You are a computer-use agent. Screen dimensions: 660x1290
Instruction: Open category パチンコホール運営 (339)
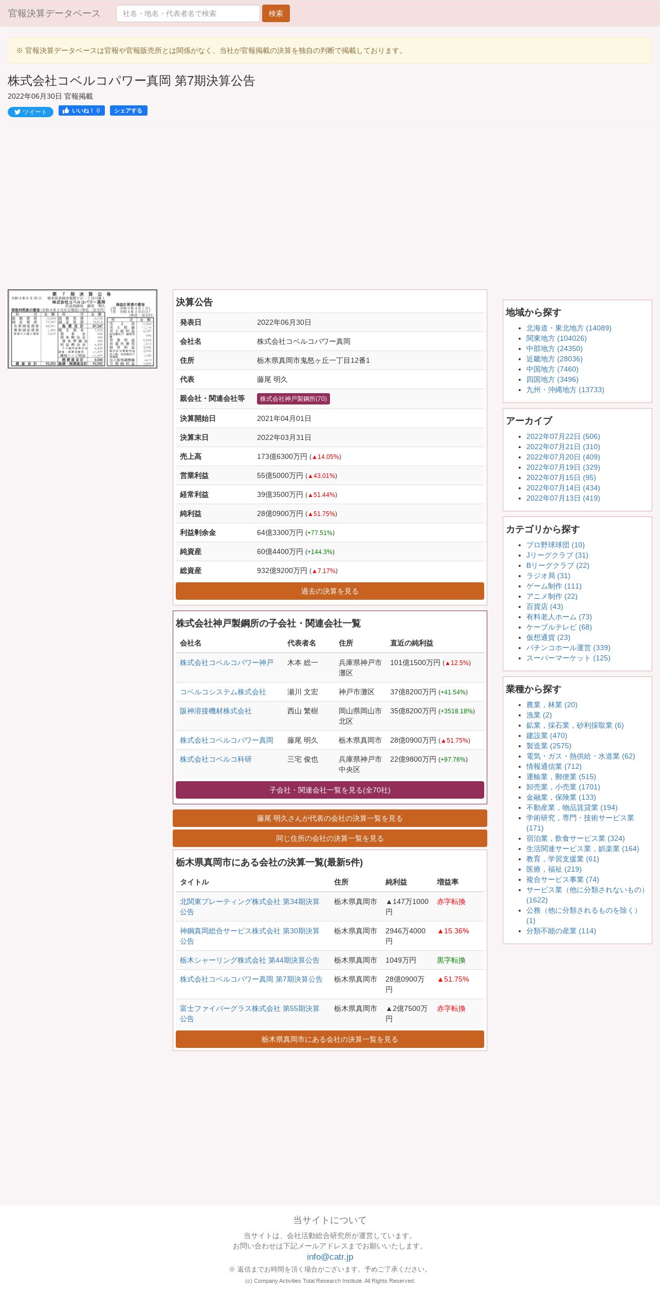coord(568,648)
